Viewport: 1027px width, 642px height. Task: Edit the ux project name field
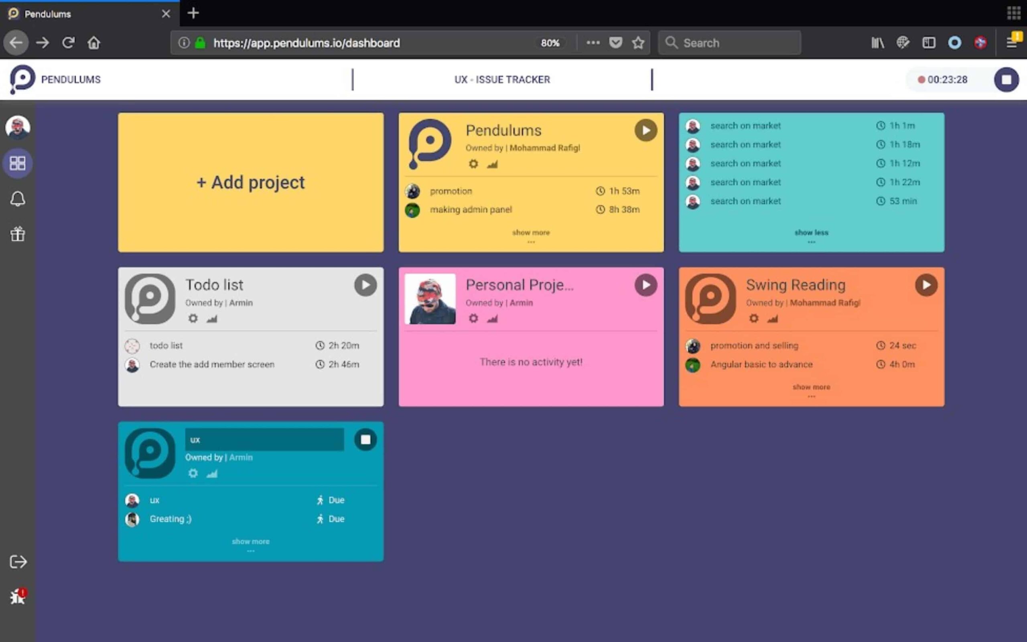[x=264, y=439]
